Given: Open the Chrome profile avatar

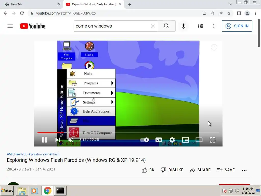Looking at the screenshot, I should coord(247,13).
